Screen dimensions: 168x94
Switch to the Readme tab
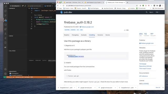click(x=67, y=35)
